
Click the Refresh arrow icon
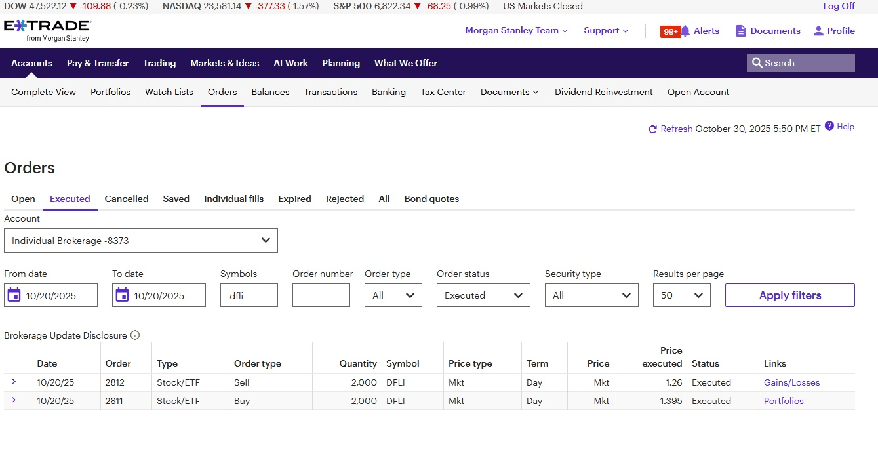652,129
